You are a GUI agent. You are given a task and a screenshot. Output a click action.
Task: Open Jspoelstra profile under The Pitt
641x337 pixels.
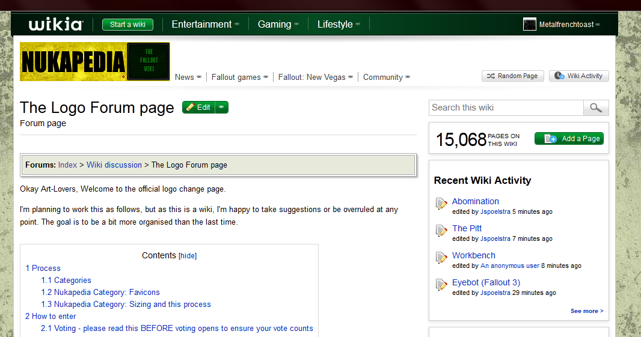click(495, 238)
